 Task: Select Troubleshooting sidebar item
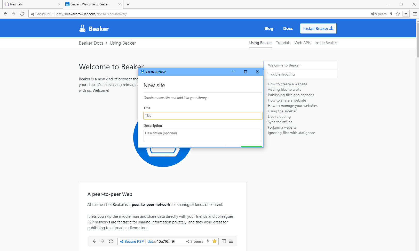(301, 74)
